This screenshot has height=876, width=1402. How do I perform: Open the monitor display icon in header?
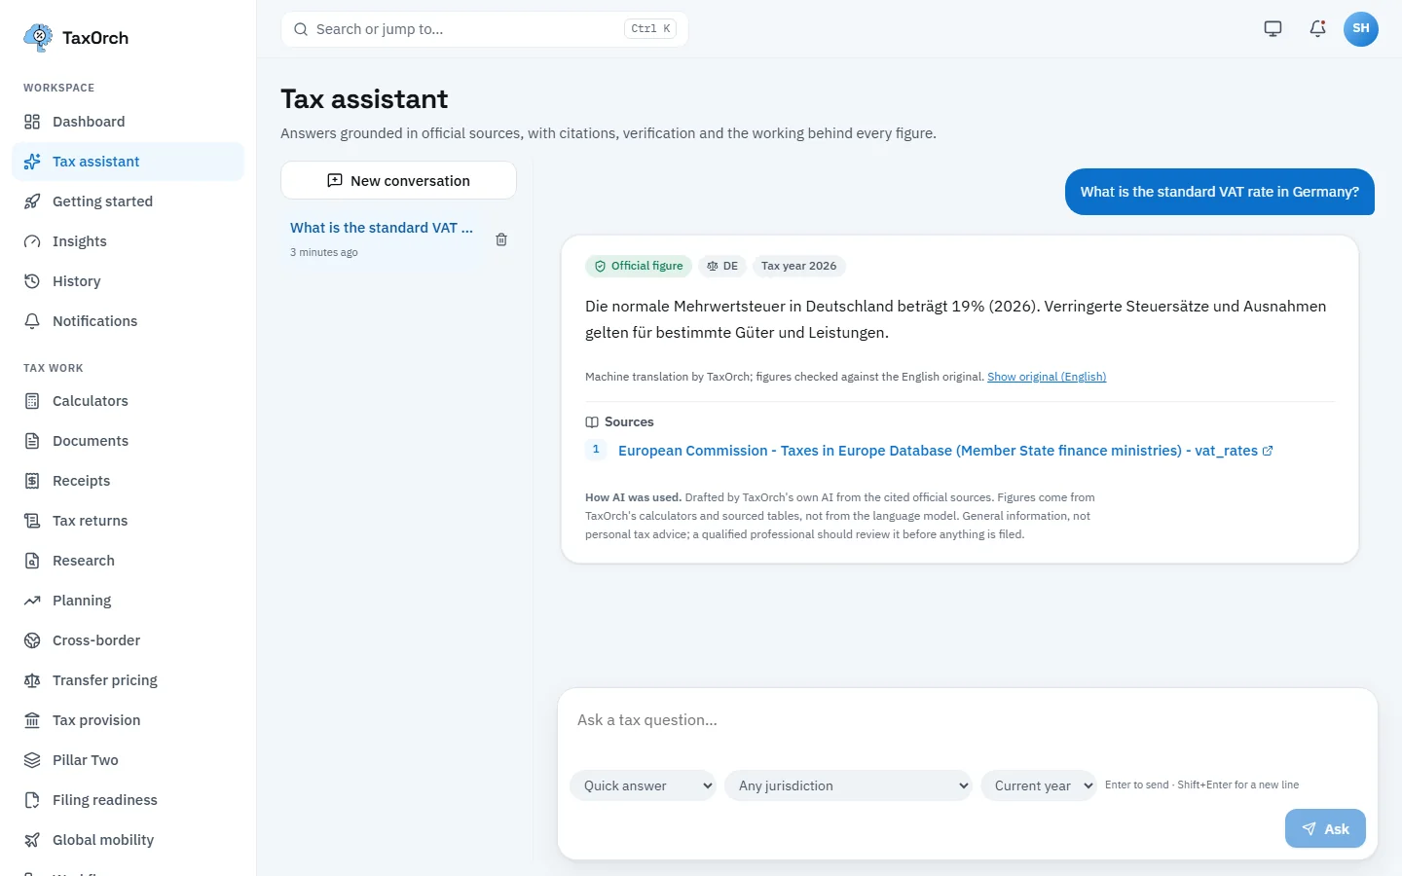tap(1273, 29)
